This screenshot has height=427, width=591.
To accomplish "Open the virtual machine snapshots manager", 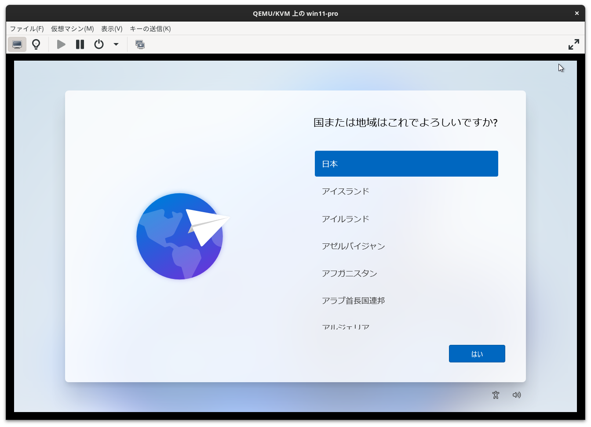I will pos(140,44).
